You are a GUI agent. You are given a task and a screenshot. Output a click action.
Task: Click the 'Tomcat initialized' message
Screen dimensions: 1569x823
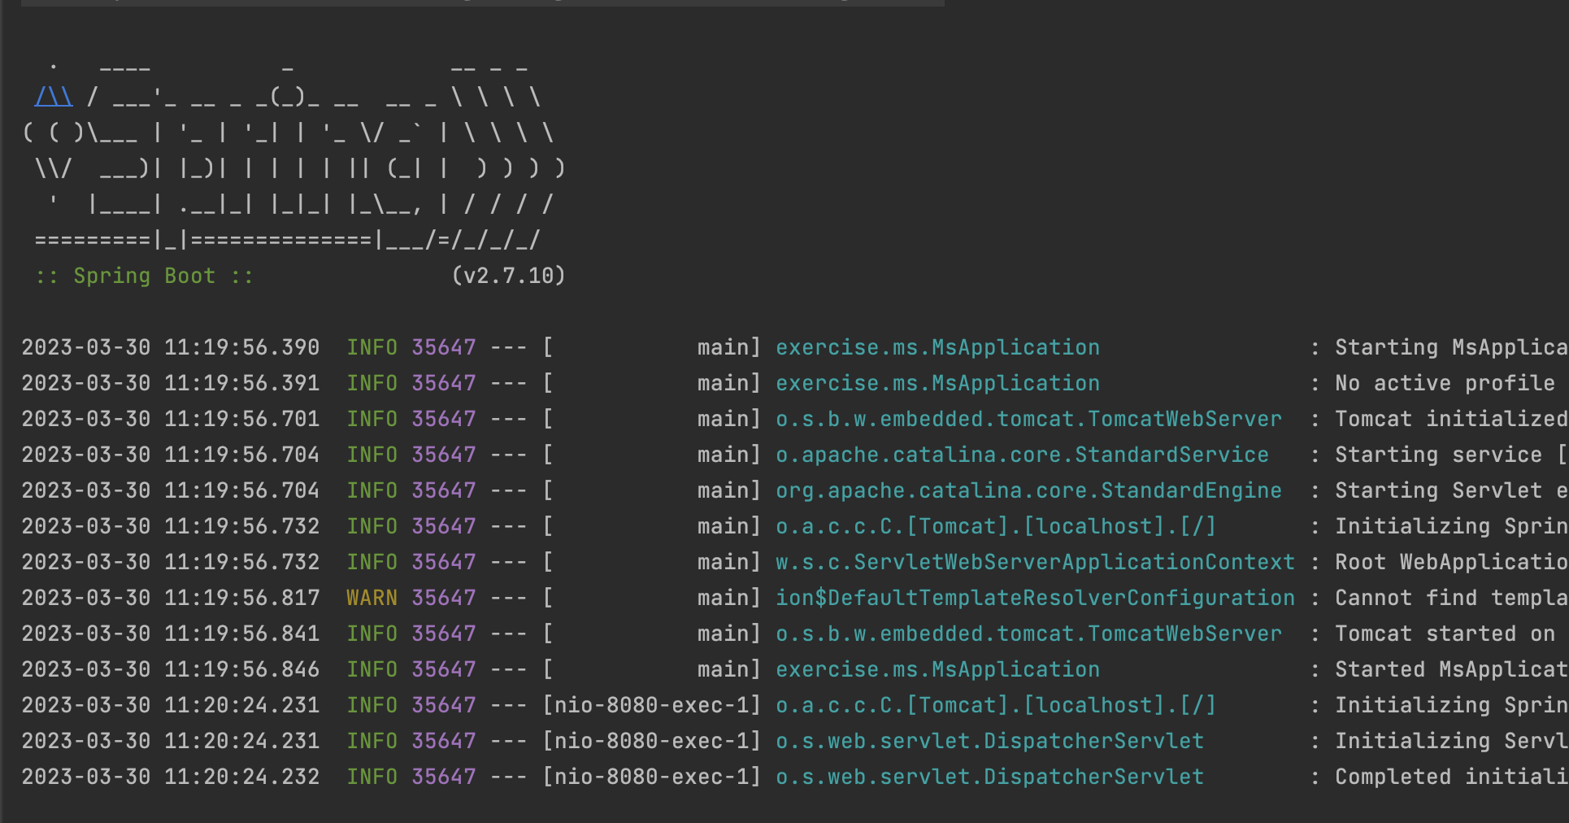[1451, 419]
